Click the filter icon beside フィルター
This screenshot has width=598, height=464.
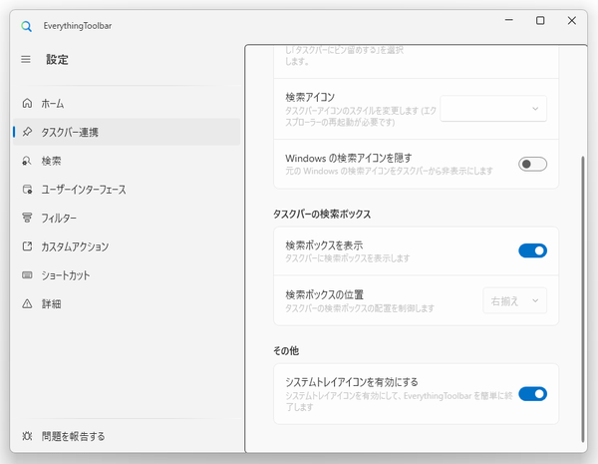[27, 218]
